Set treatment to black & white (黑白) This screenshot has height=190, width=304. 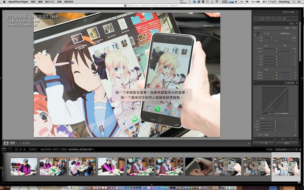pyautogui.click(x=294, y=28)
